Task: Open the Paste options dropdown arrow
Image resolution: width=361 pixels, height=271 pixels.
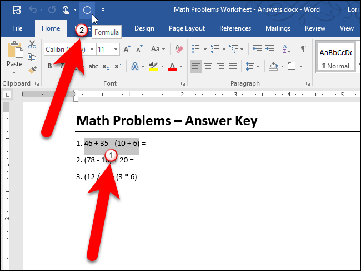Action: (14, 72)
